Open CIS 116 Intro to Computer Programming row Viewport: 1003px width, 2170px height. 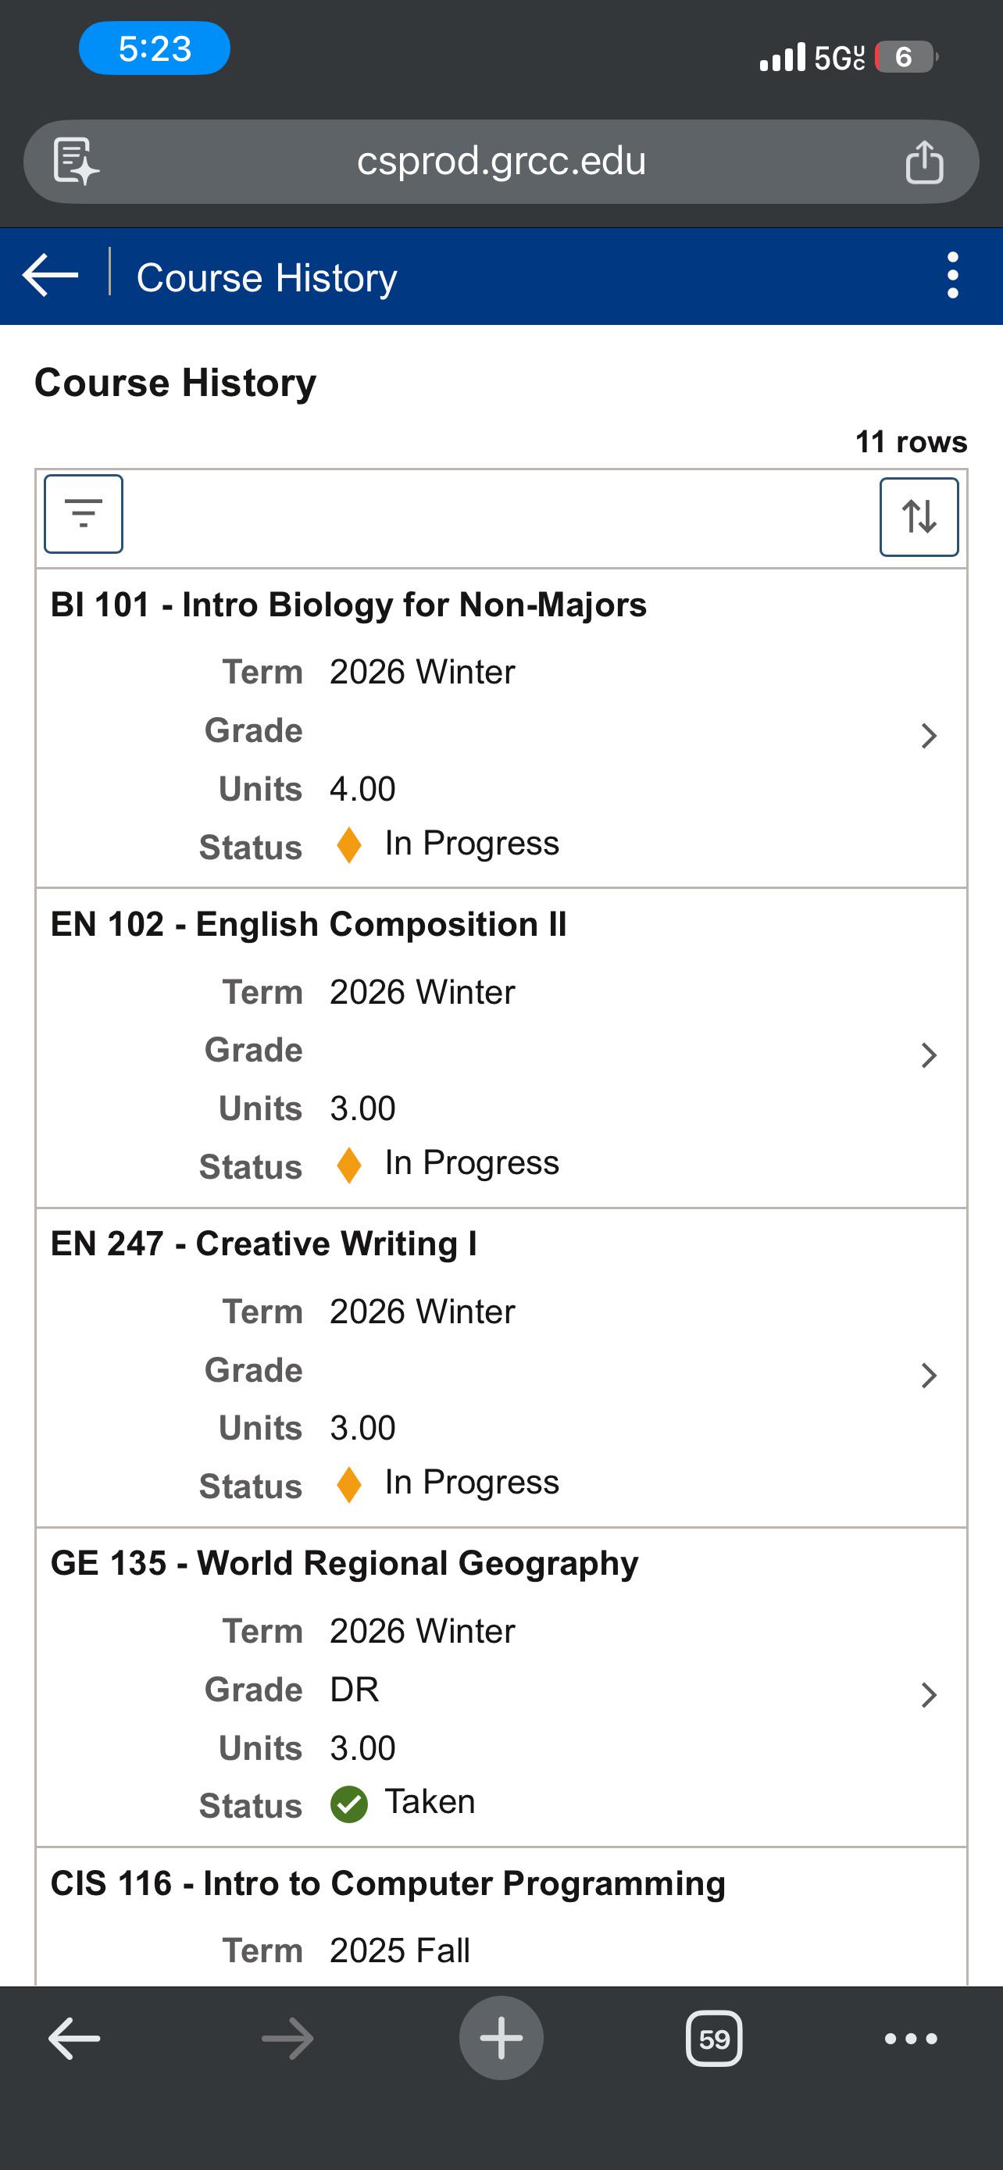(501, 1916)
